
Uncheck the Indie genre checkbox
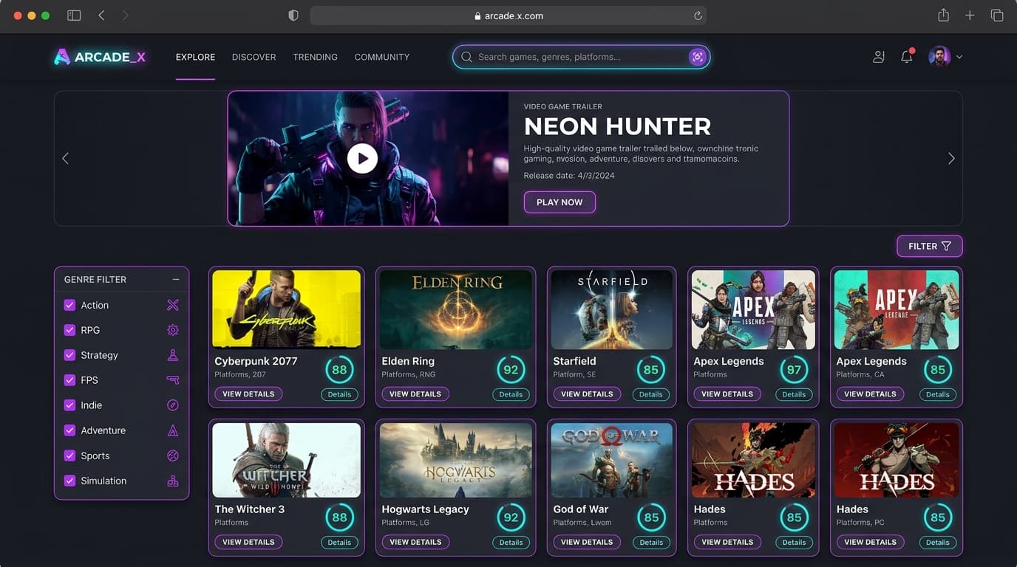coord(69,405)
